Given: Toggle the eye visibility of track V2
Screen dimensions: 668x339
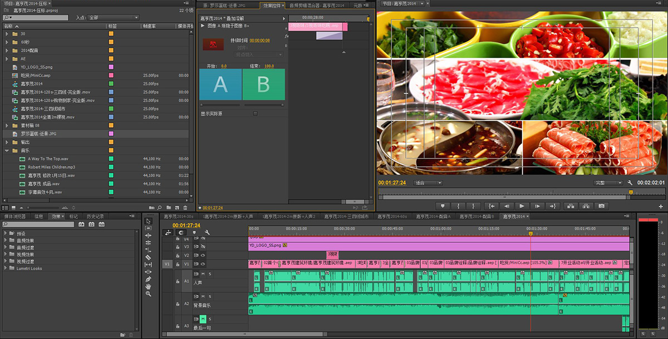Looking at the screenshot, I should [203, 255].
